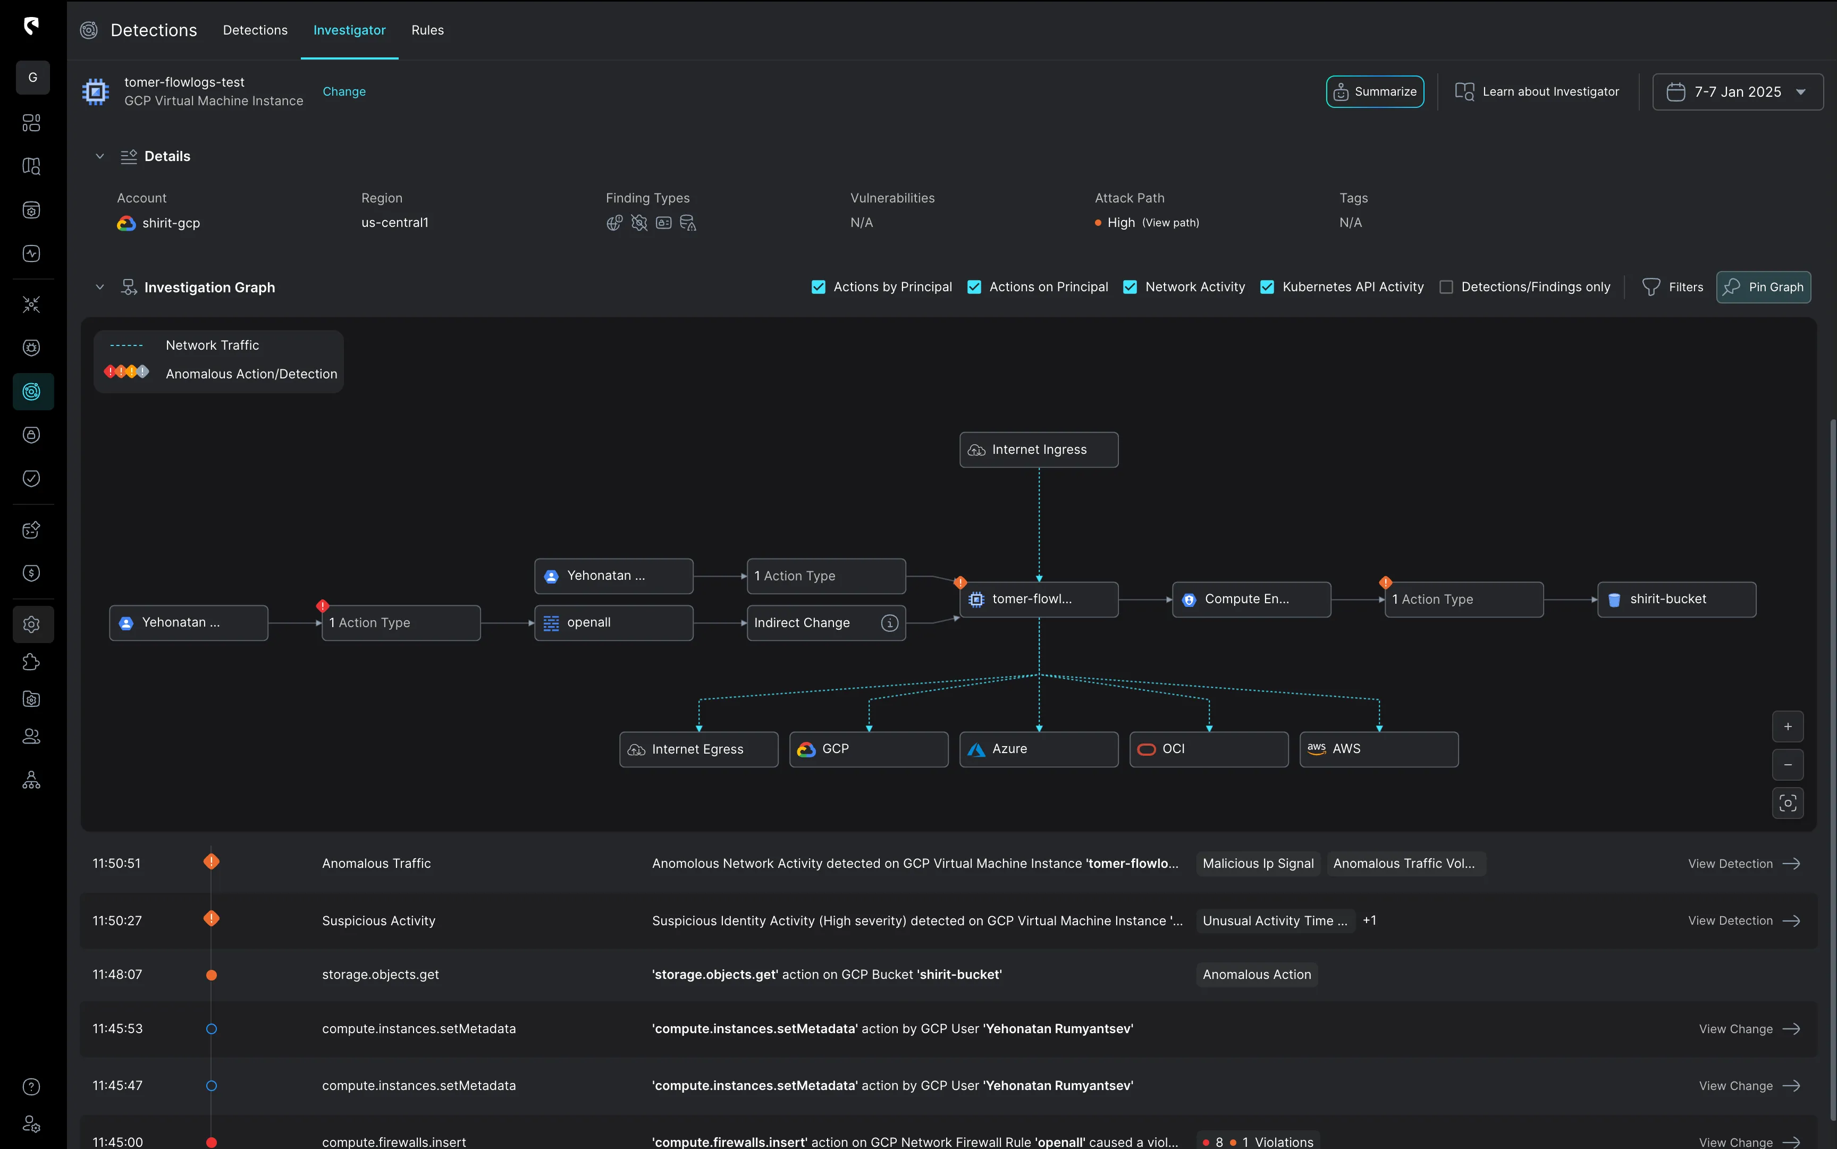Click the help question mark sidebar icon

[x=31, y=1087]
